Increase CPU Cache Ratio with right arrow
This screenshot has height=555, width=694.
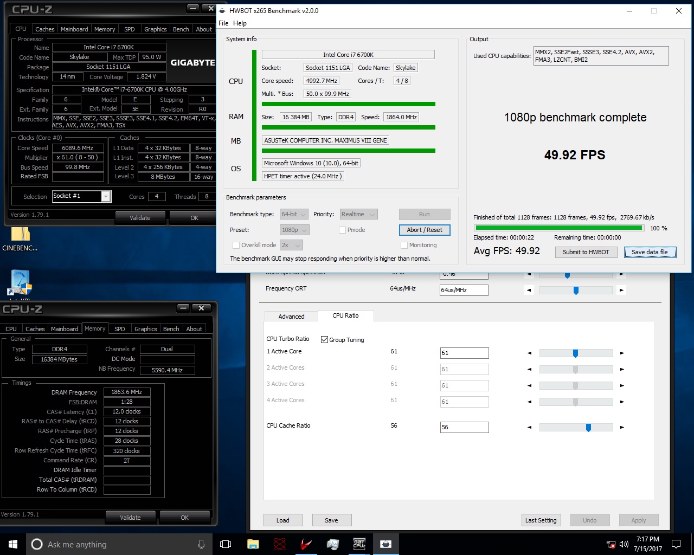tap(622, 427)
